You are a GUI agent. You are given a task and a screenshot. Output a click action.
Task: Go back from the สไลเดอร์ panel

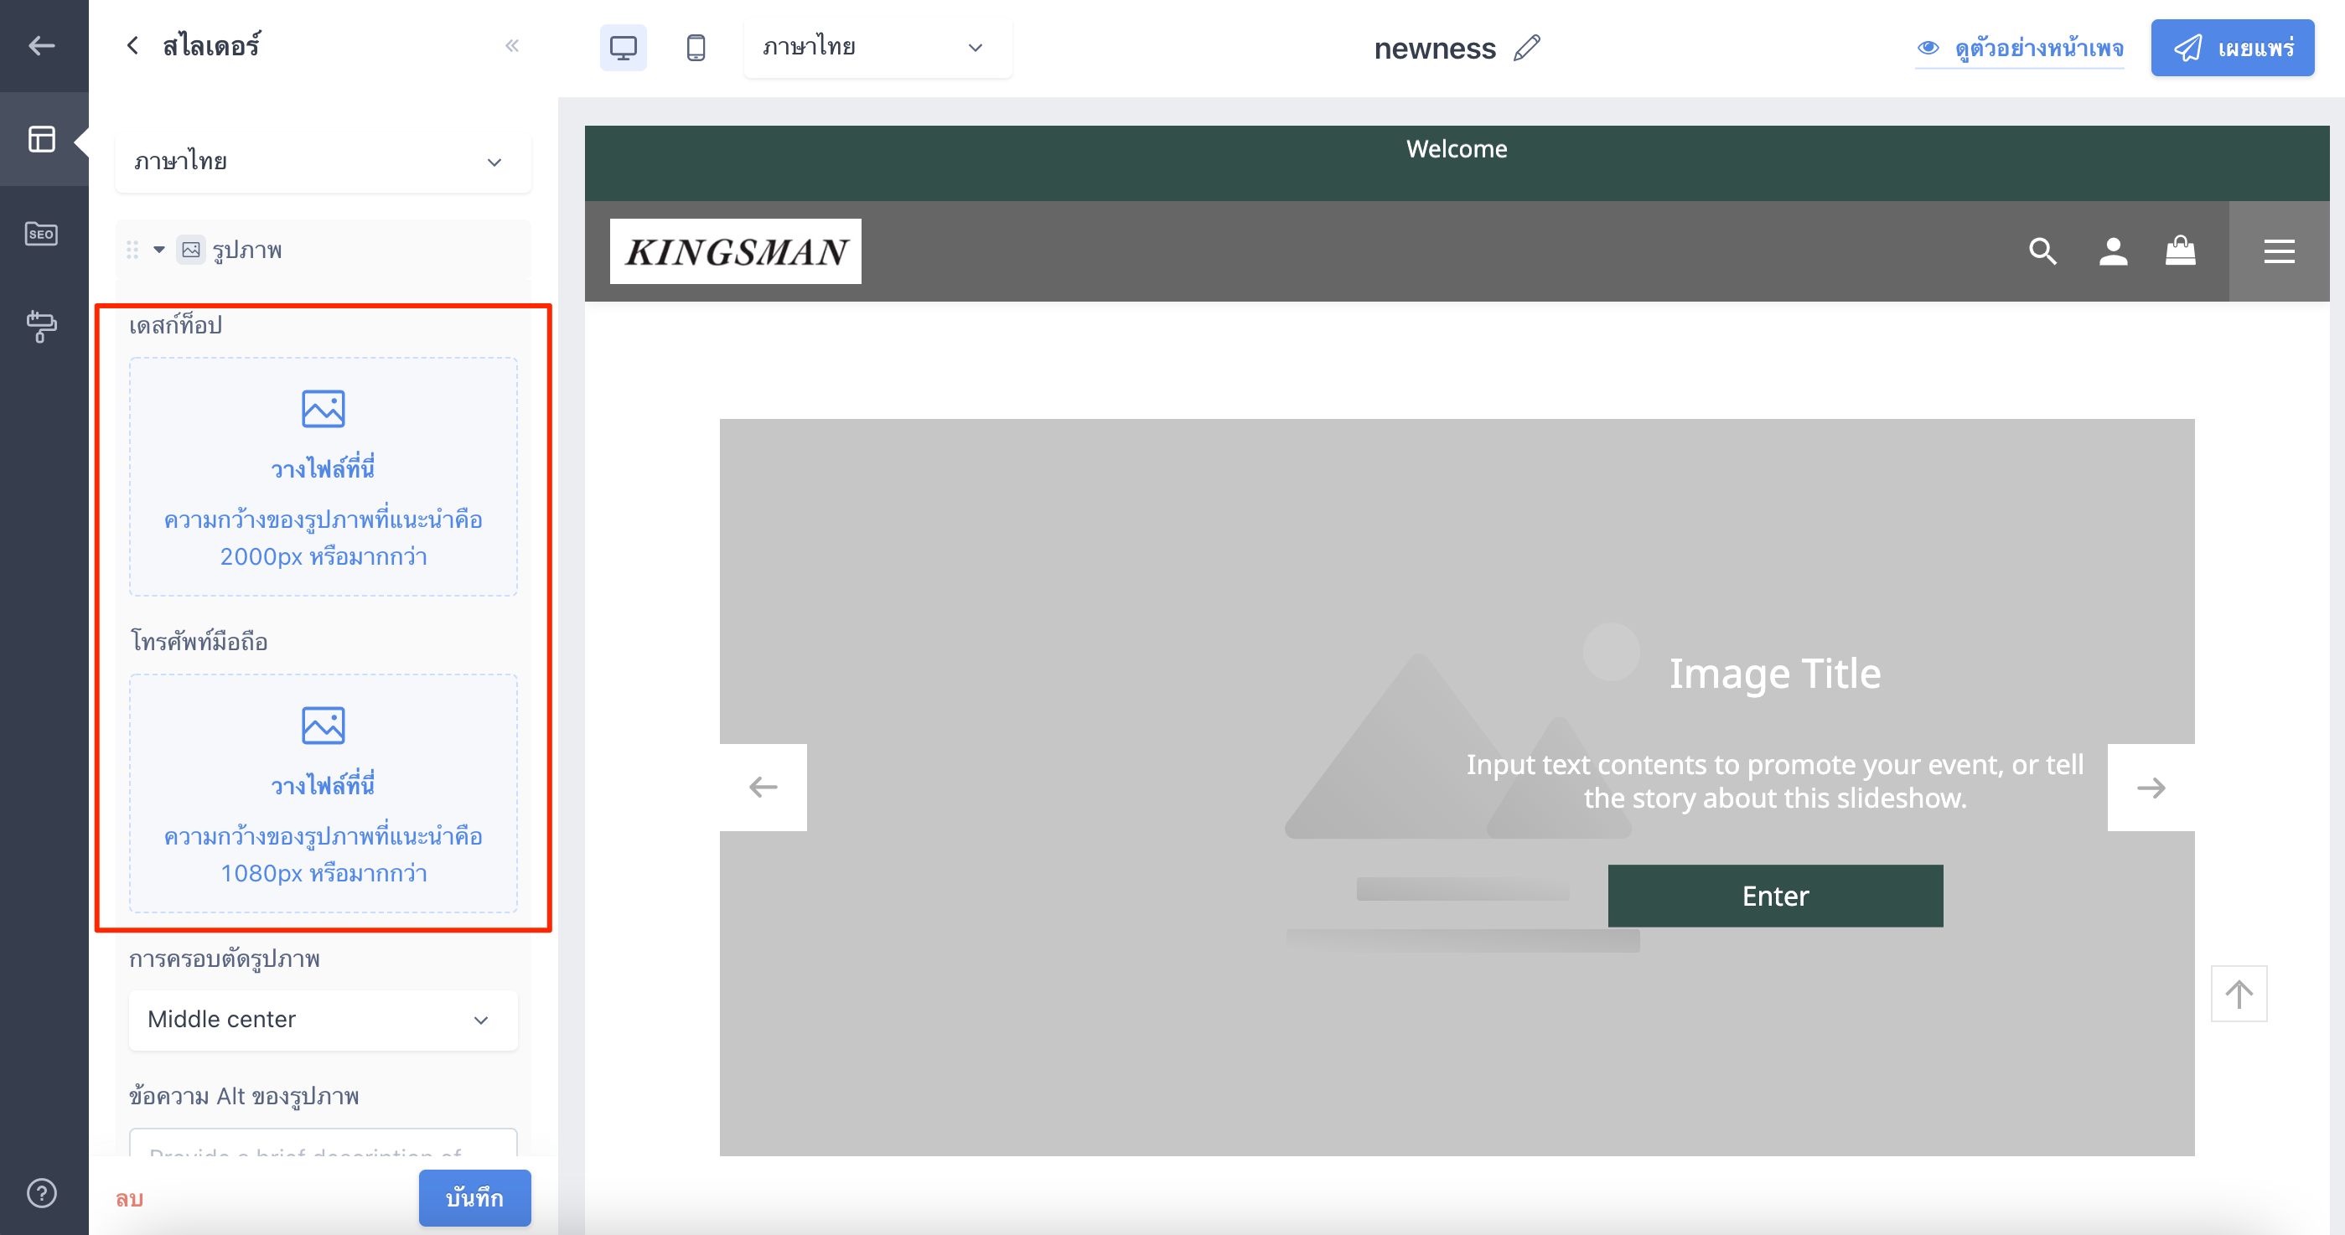133,45
